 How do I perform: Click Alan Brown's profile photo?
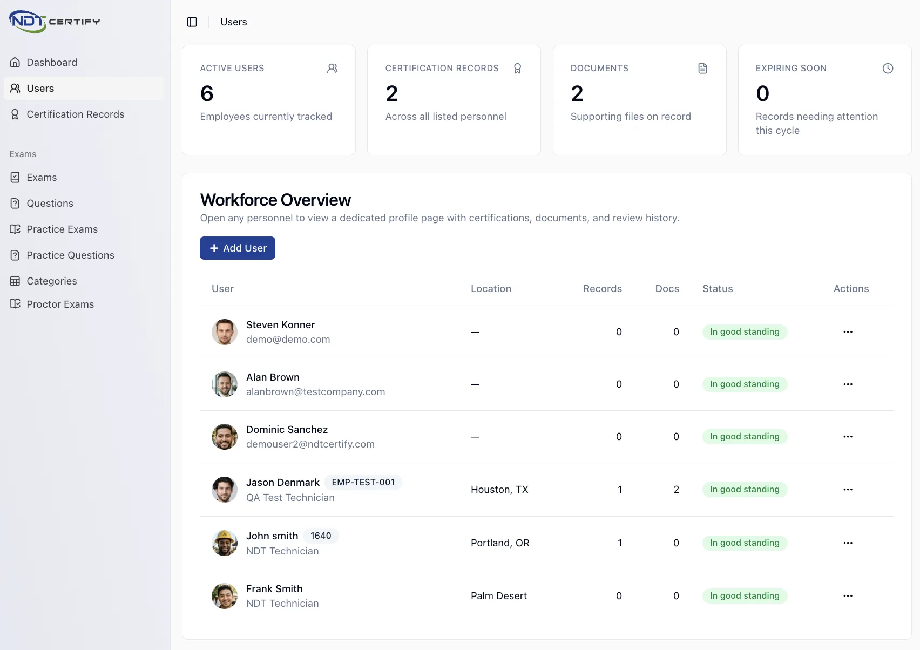click(x=225, y=384)
